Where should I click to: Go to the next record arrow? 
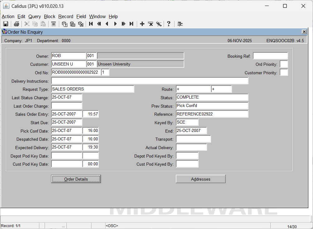(115, 24)
